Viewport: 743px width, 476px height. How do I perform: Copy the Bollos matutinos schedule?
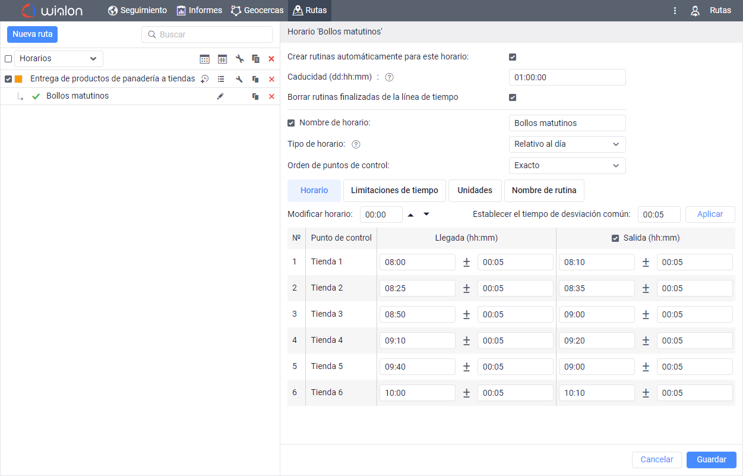click(x=255, y=96)
